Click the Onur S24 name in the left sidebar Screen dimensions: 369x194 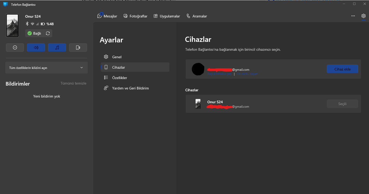pos(33,16)
